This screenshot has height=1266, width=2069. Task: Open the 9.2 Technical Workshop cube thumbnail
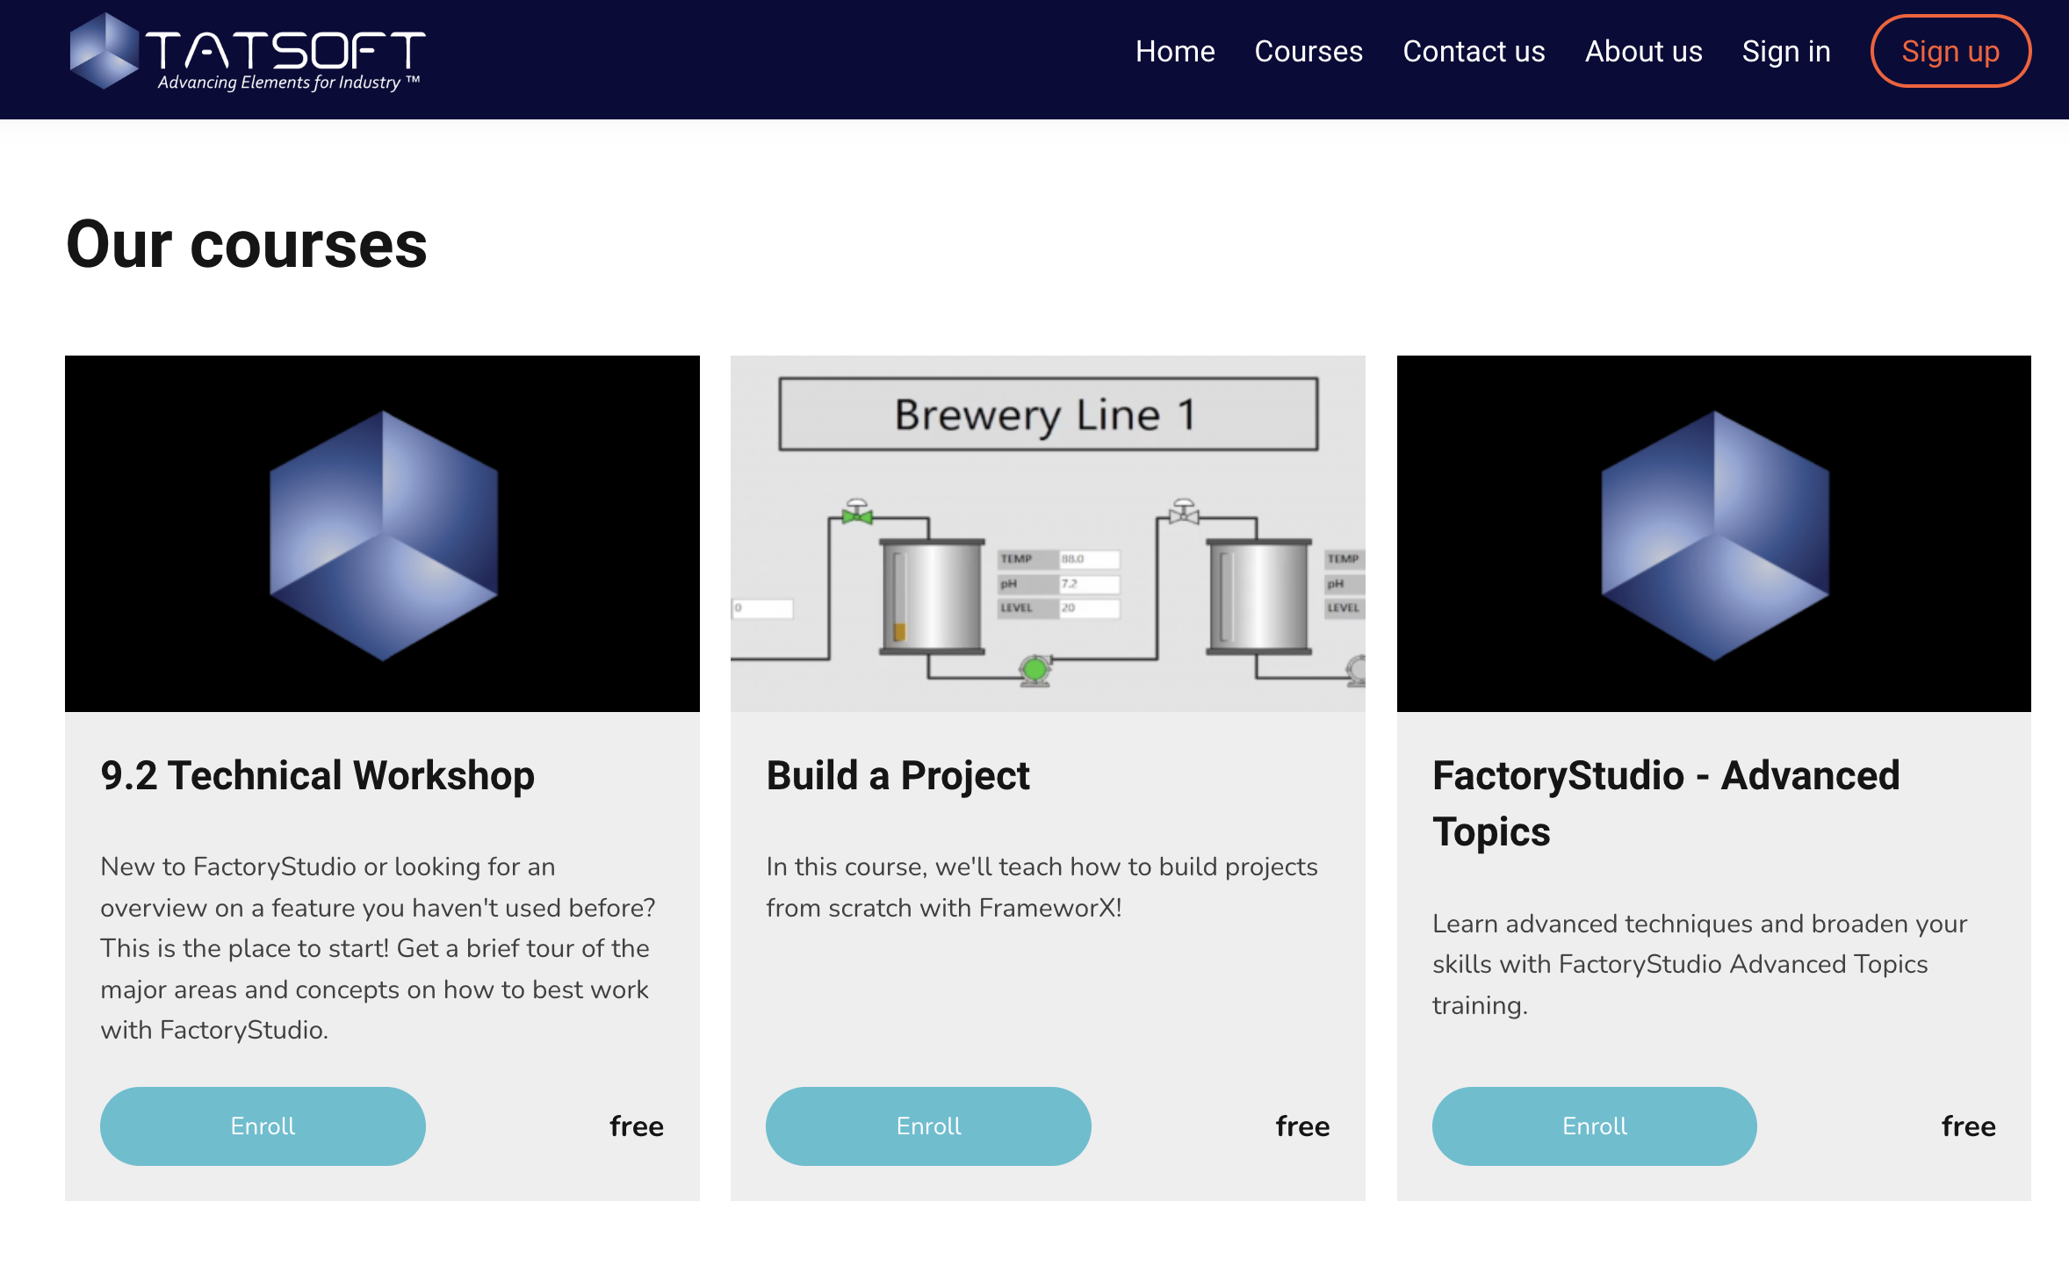point(382,534)
